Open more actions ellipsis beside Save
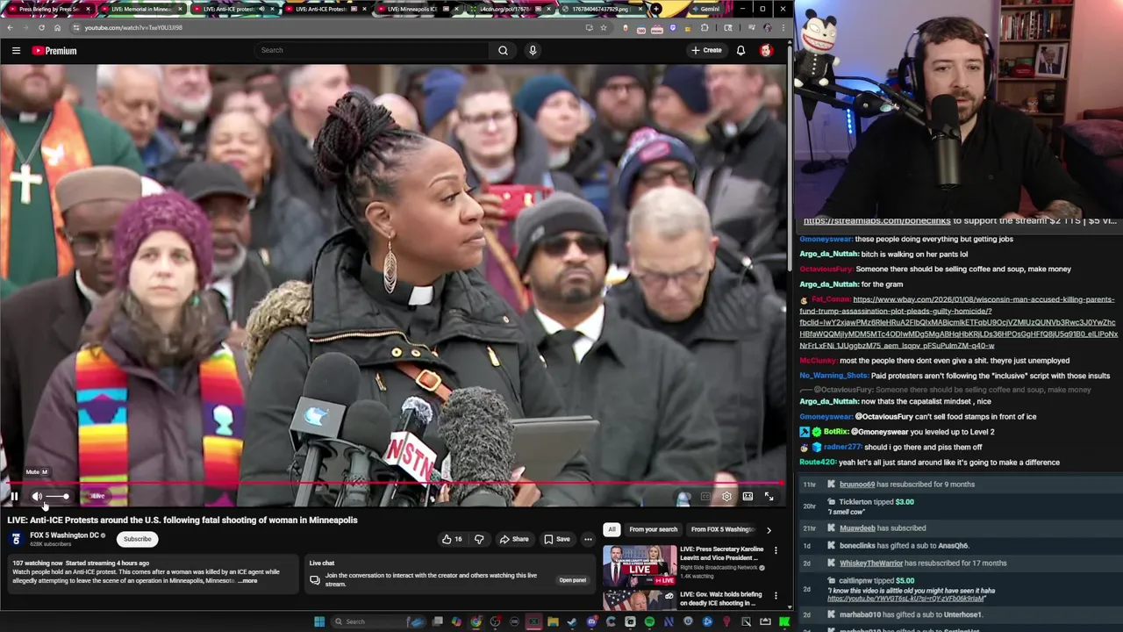The height and width of the screenshot is (632, 1123). (x=588, y=539)
